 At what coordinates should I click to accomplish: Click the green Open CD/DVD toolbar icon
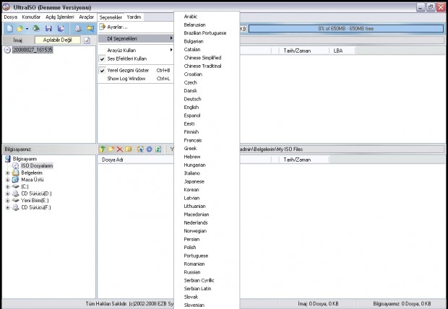point(36,29)
